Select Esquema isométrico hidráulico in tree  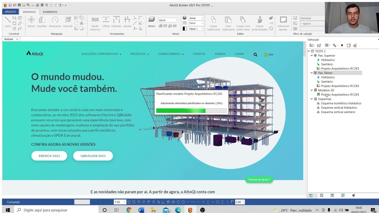pyautogui.click(x=341, y=103)
